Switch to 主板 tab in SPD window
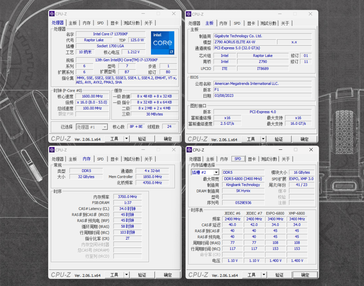 point(210,159)
